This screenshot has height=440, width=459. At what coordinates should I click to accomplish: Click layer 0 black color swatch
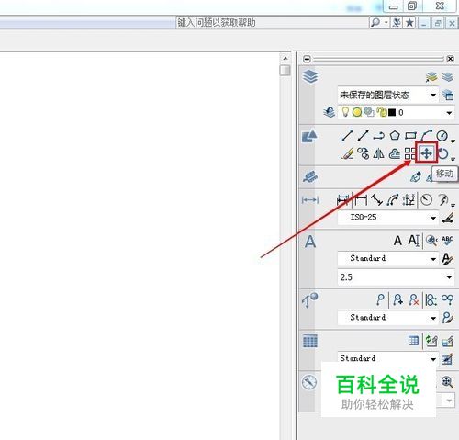pyautogui.click(x=392, y=113)
